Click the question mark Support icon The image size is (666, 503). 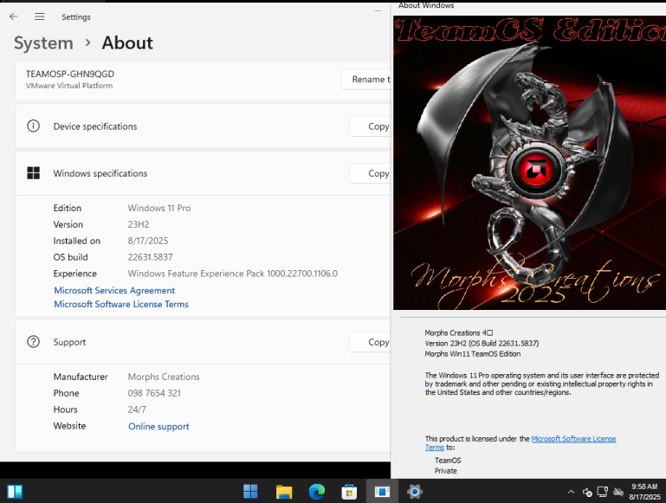(33, 342)
